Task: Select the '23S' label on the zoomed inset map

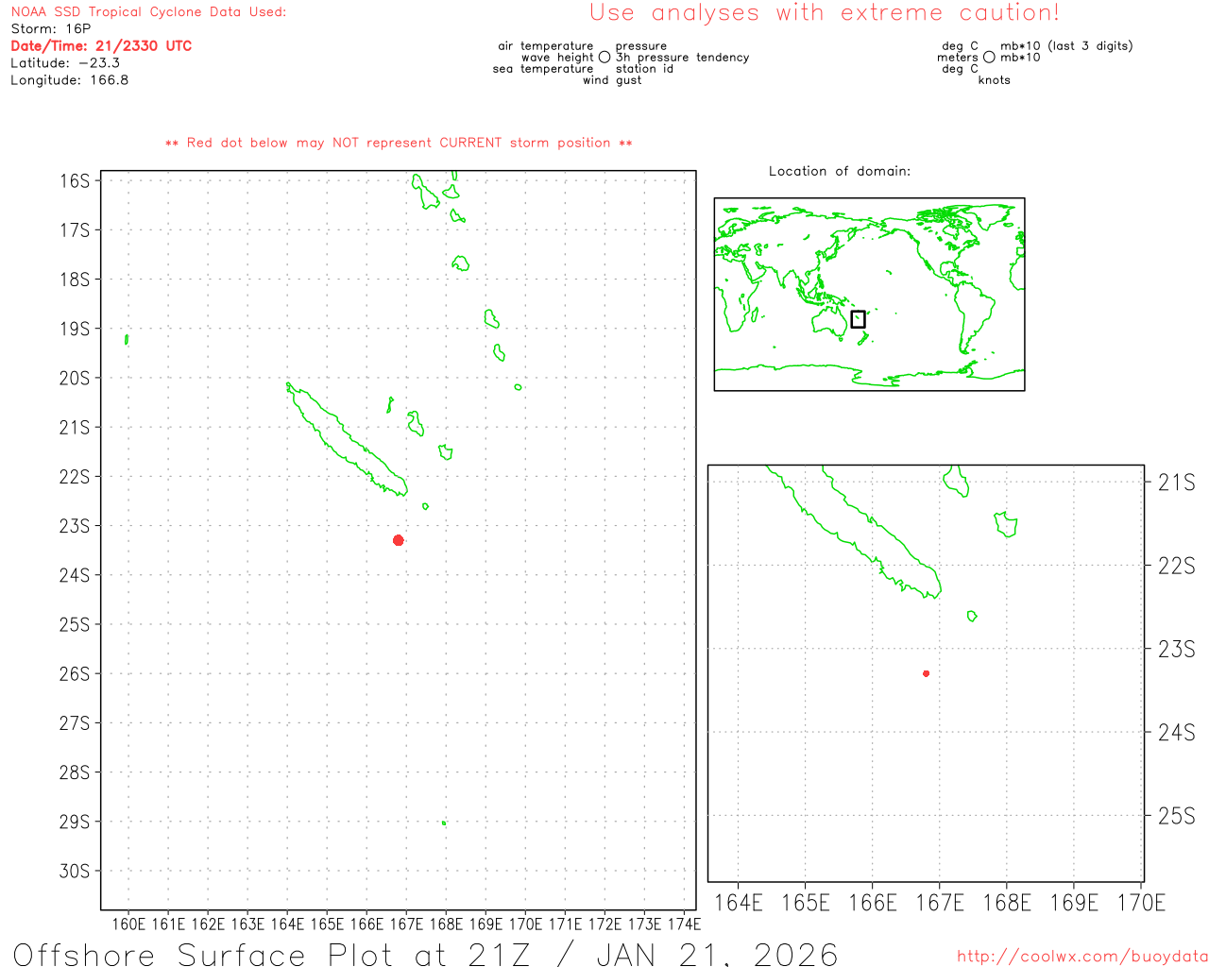Action: coord(1177,649)
